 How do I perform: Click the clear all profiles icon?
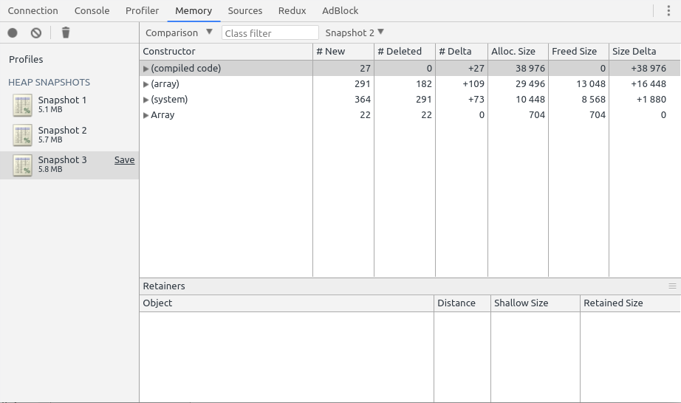tap(36, 32)
